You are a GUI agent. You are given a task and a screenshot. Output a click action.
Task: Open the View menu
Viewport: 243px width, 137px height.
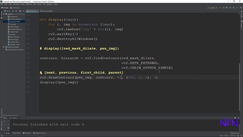pyautogui.click(x=10, y=5)
